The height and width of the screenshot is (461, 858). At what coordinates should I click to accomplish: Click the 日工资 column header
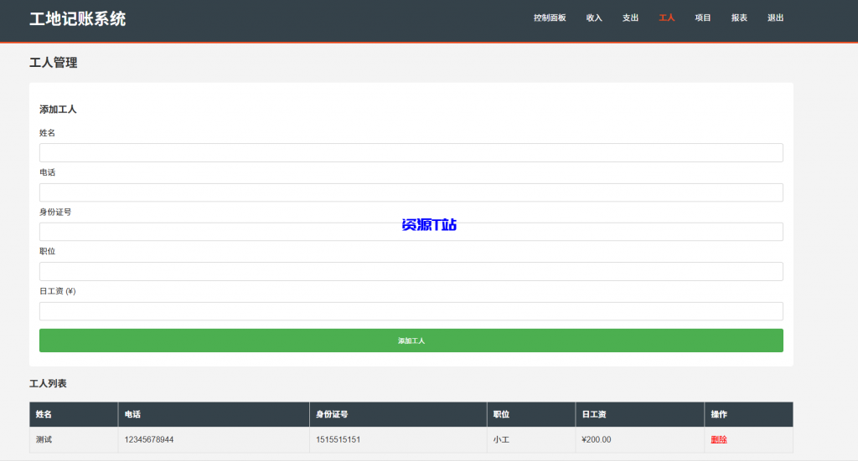point(593,414)
